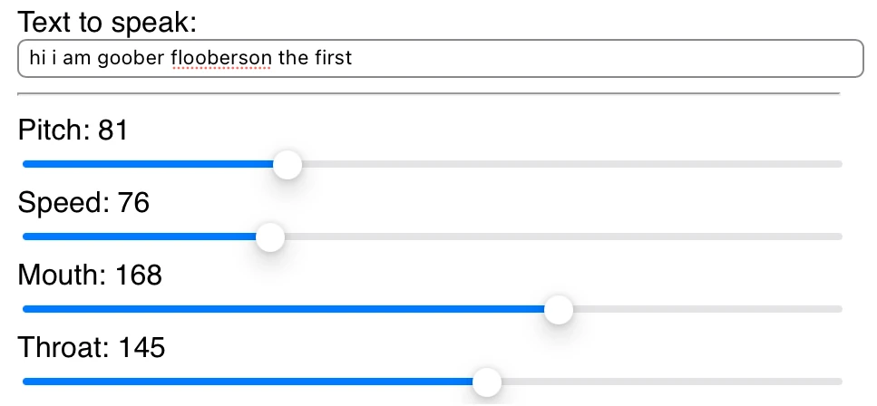Screen dimensions: 877x406
Task: Click the "Speed: 76" label
Action: [83, 203]
